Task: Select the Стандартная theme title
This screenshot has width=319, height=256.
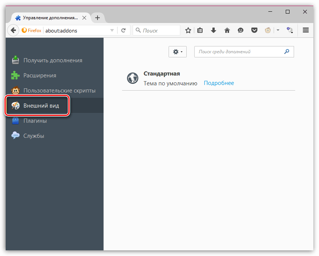Action: point(162,74)
